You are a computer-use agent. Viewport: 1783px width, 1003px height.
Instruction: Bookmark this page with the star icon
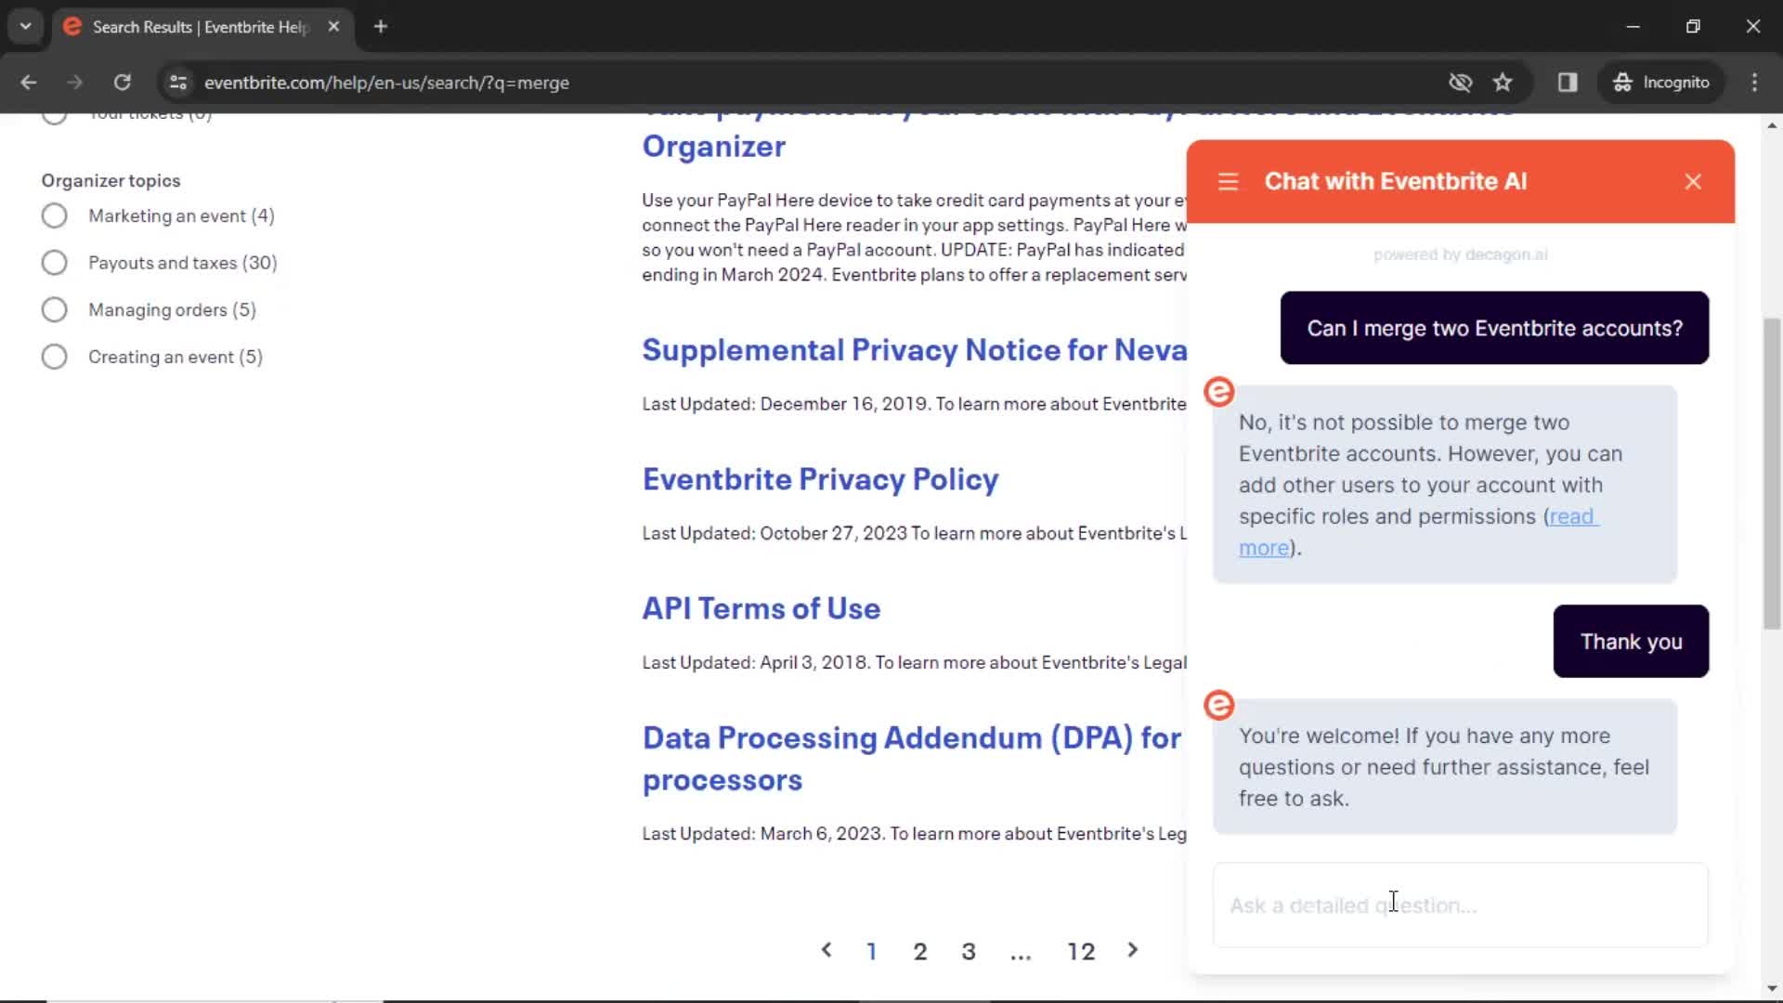1503,83
